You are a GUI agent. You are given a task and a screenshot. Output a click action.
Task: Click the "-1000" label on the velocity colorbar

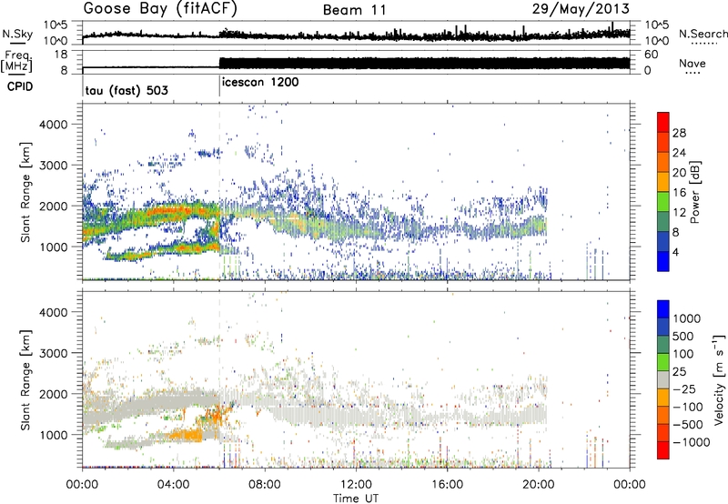tap(692, 442)
